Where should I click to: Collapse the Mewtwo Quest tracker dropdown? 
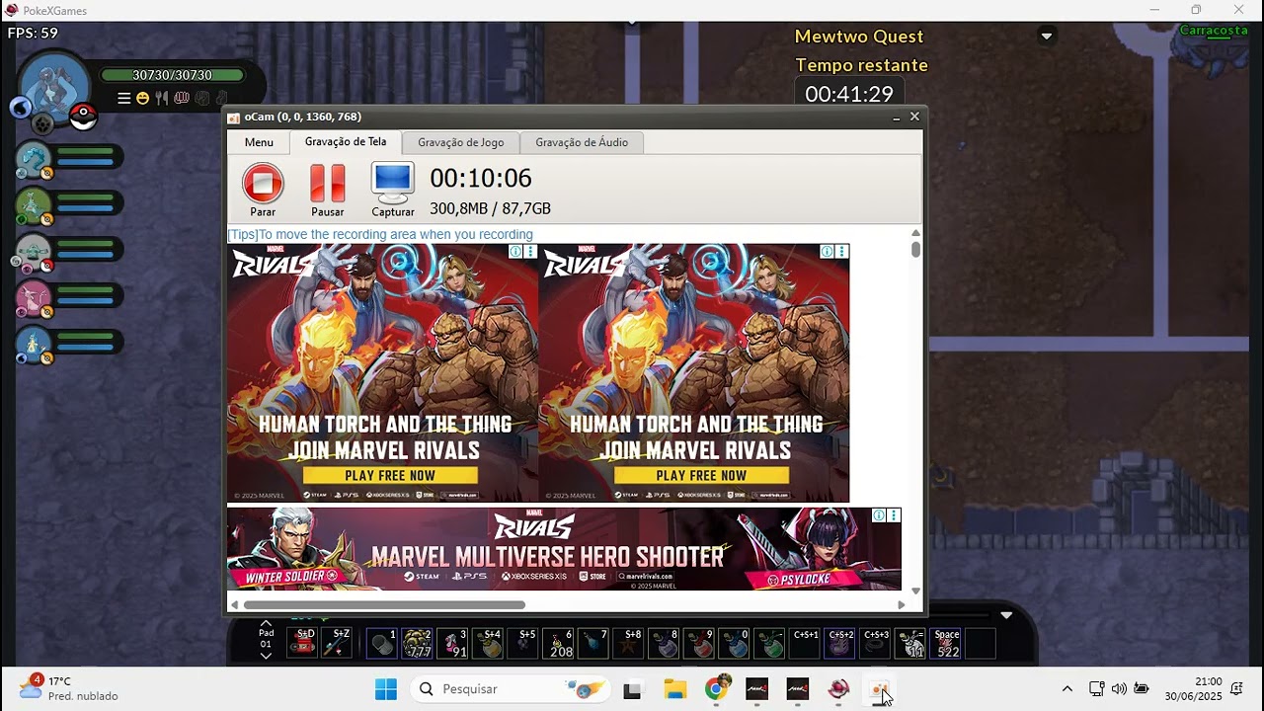(1047, 37)
